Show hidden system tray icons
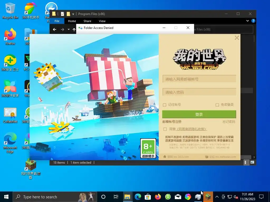This screenshot has height=202, width=270. 217,197
